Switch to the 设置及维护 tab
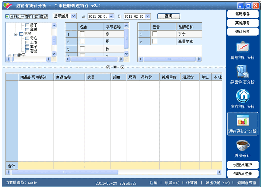The height and width of the screenshot is (188, 261). (x=242, y=165)
